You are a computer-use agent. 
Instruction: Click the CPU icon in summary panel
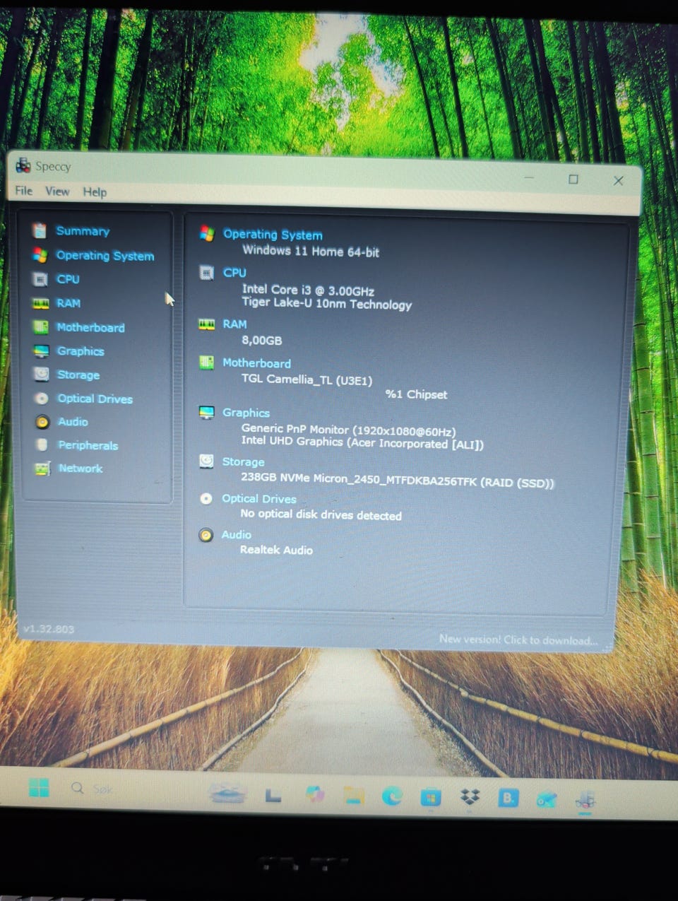click(x=207, y=272)
